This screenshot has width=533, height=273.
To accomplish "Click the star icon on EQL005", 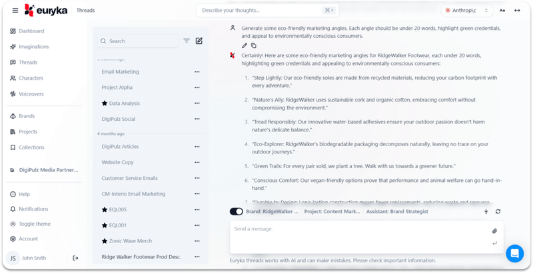I will tap(105, 210).
